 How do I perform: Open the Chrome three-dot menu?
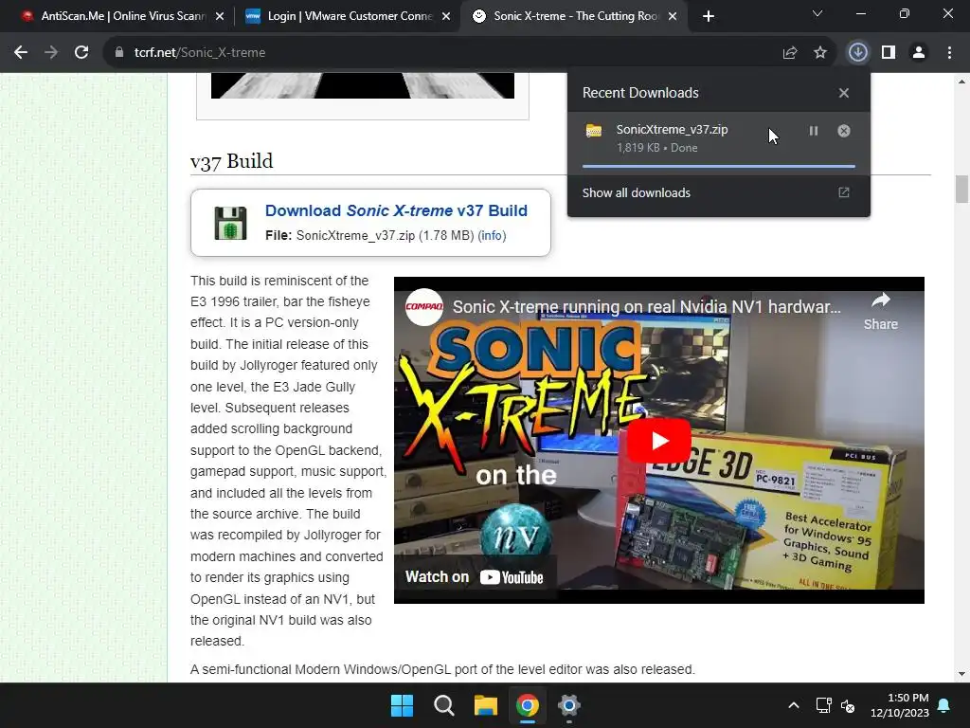coord(949,53)
